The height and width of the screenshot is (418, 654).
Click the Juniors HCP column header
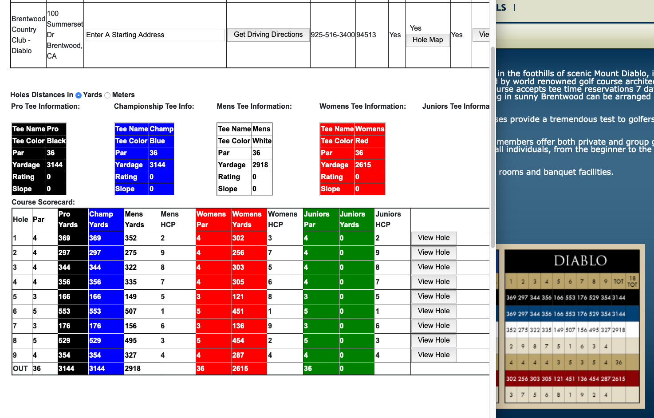(x=392, y=220)
